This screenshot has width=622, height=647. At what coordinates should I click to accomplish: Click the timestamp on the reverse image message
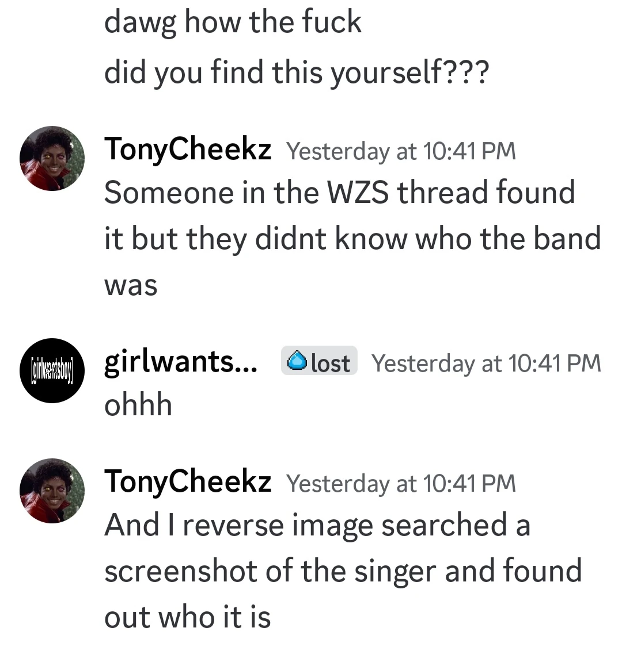pos(401,484)
